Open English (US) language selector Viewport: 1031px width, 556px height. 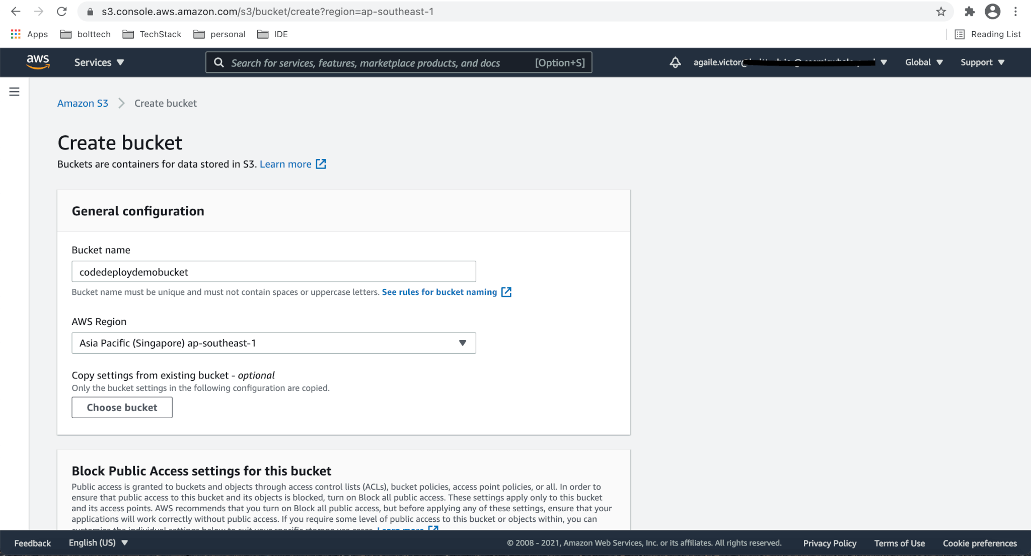98,543
